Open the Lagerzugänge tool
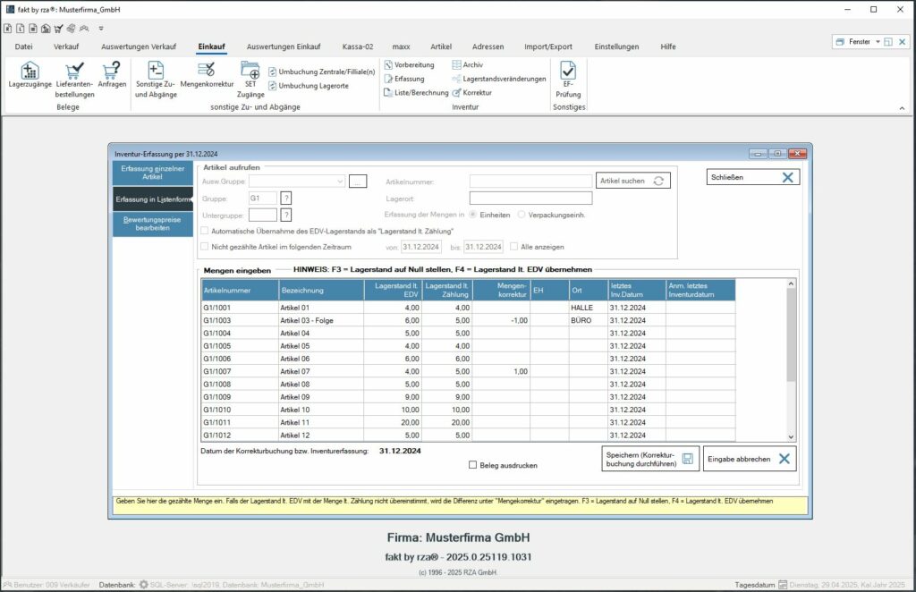Screen dimensions: 916x592 [30, 80]
